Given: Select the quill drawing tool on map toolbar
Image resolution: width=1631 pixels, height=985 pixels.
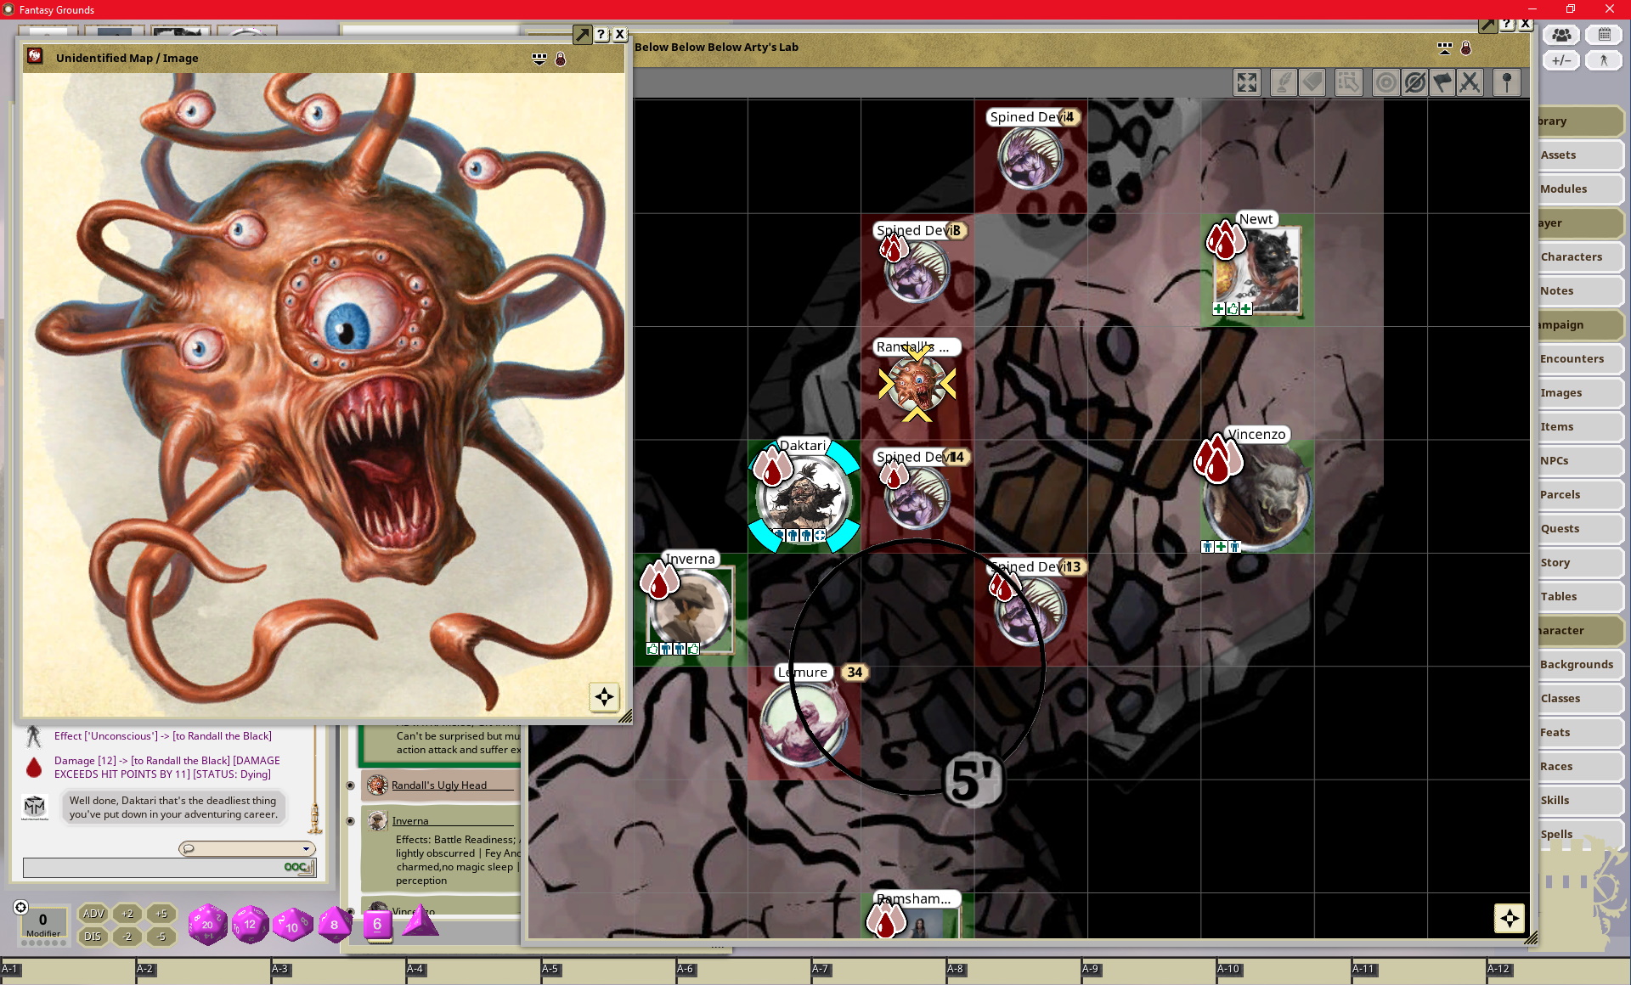Looking at the screenshot, I should tap(1284, 82).
